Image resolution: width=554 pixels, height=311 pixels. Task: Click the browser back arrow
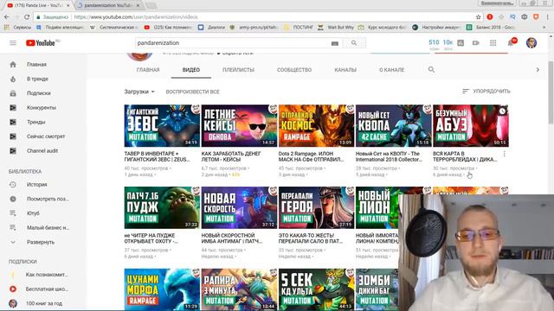[7, 17]
